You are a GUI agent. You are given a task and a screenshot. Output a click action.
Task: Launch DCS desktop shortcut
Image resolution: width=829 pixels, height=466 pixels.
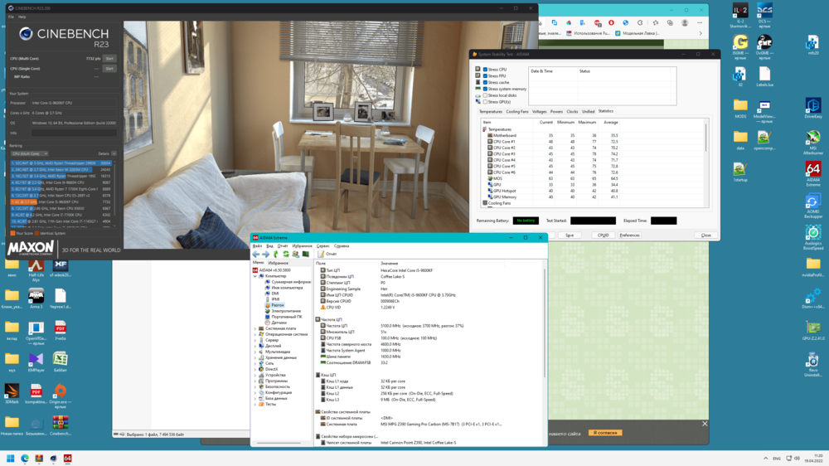click(764, 15)
